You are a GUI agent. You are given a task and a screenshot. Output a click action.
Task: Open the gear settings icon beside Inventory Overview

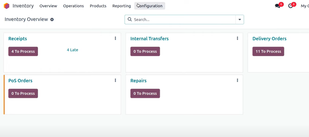pos(52,19)
